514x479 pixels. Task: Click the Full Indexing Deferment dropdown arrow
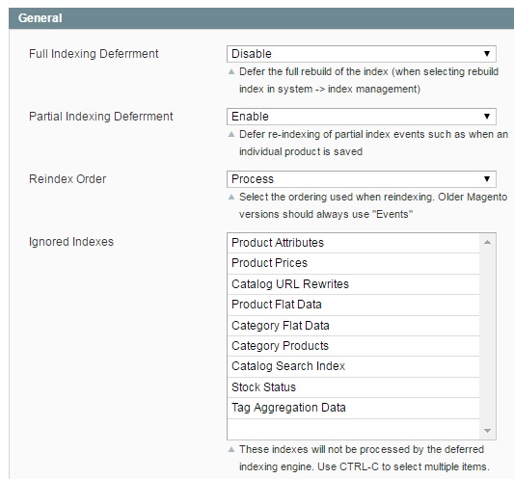[487, 54]
